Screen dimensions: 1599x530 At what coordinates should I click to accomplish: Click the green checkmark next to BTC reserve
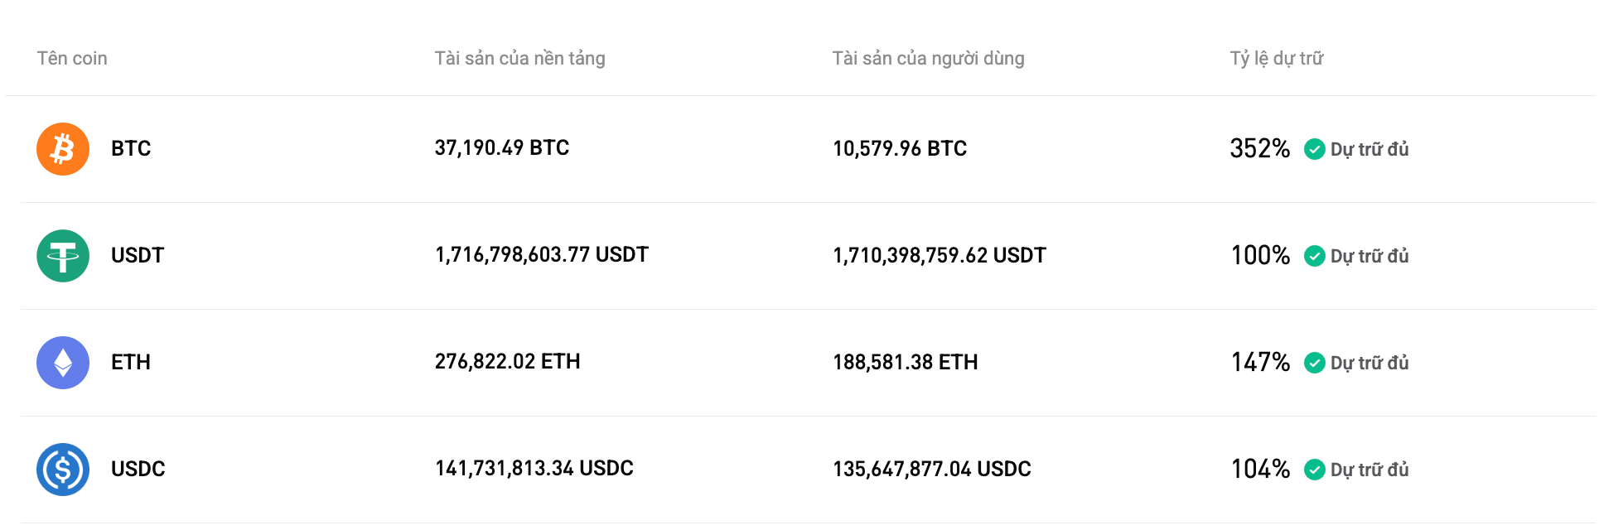(x=1316, y=149)
